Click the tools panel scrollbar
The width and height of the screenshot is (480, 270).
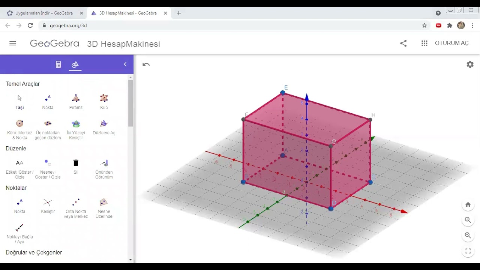130,103
